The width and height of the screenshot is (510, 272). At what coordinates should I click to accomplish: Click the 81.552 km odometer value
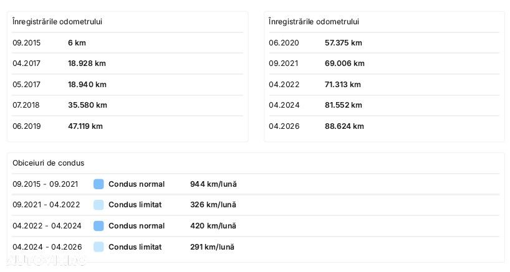[343, 105]
